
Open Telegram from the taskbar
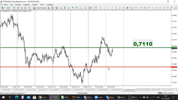click(x=88, y=97)
